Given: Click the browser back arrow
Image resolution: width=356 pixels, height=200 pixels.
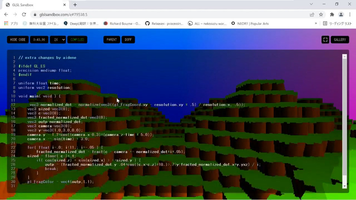Looking at the screenshot, I should click(6, 14).
